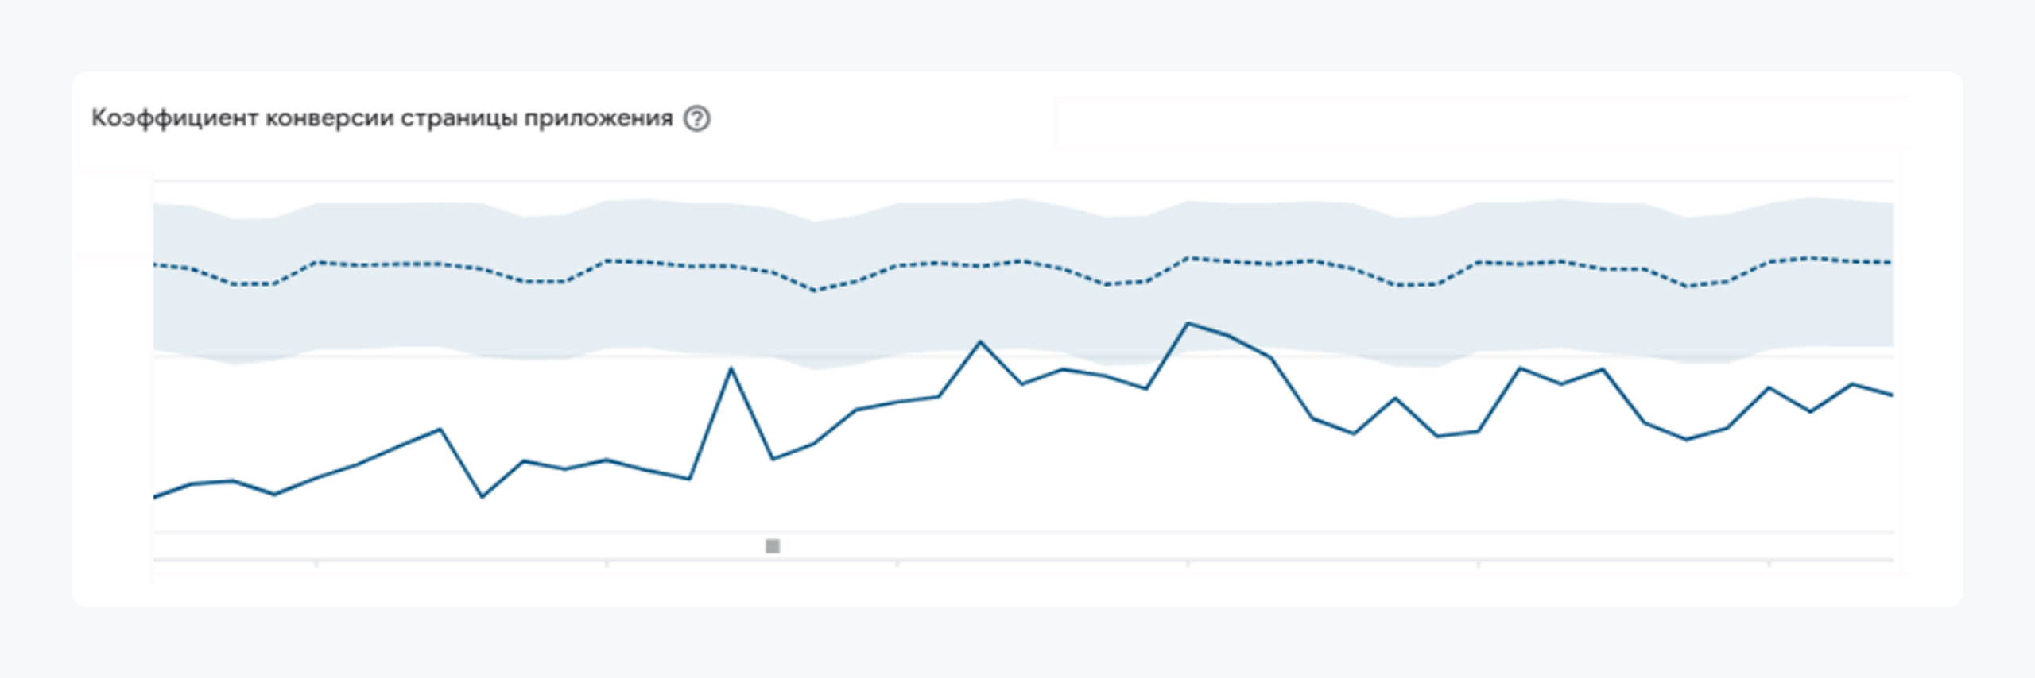
Task: Click the fifth x-axis tick mark
Action: [x=1479, y=564]
